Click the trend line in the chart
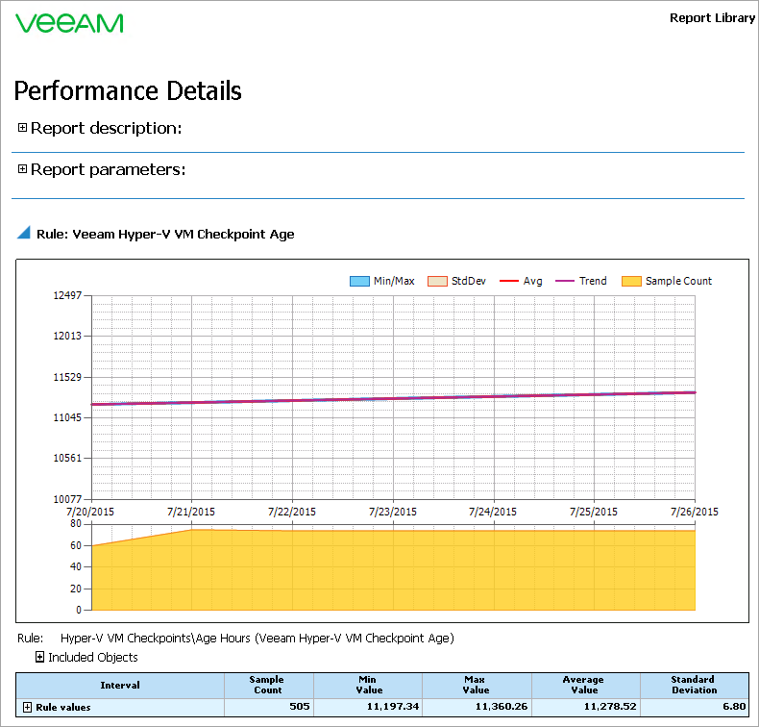 pos(393,399)
